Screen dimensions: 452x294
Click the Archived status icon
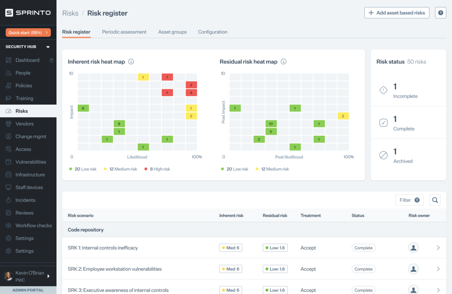(383, 155)
